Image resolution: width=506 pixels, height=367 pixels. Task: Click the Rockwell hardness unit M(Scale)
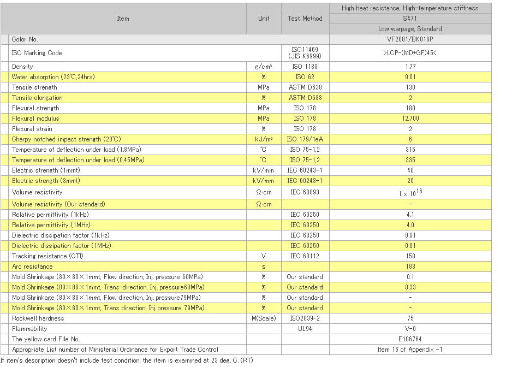pyautogui.click(x=264, y=318)
